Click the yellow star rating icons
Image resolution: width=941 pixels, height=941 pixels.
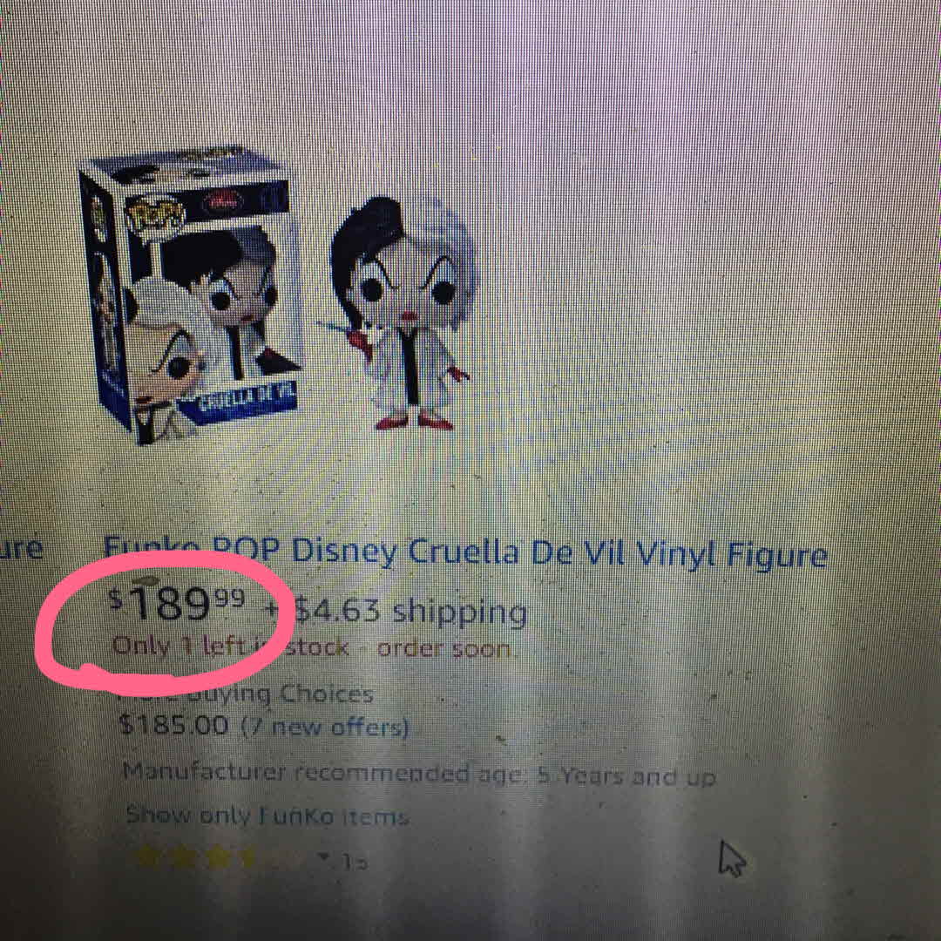[196, 857]
